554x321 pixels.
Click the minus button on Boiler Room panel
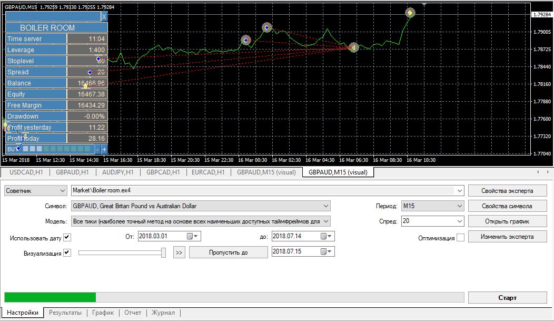tap(97, 149)
